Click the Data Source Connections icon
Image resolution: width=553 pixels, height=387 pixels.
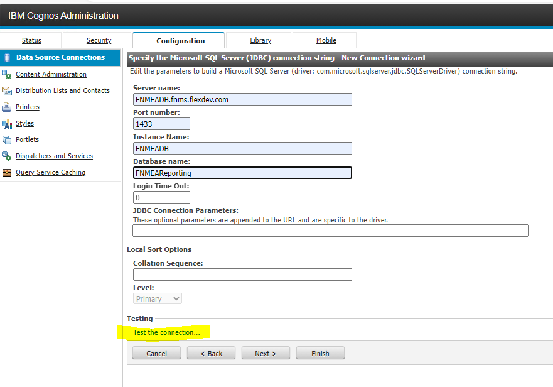[x=7, y=58]
